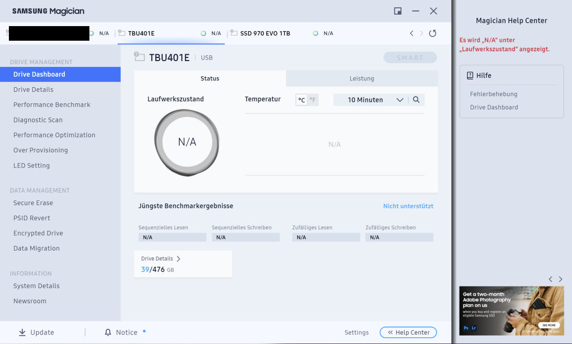
Task: Open the Notice panel
Action: 122,333
